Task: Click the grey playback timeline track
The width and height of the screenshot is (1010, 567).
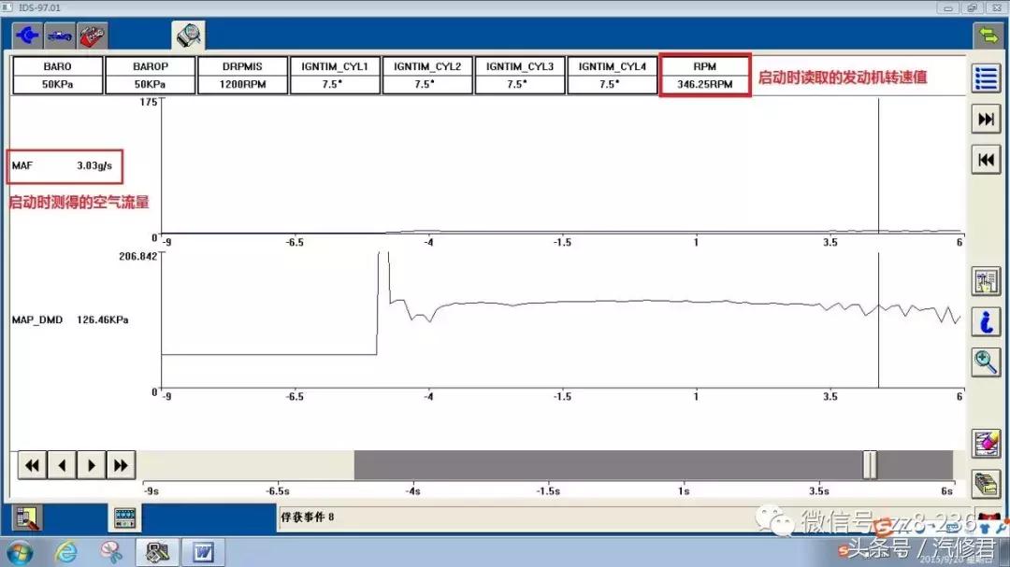Action: pos(653,464)
